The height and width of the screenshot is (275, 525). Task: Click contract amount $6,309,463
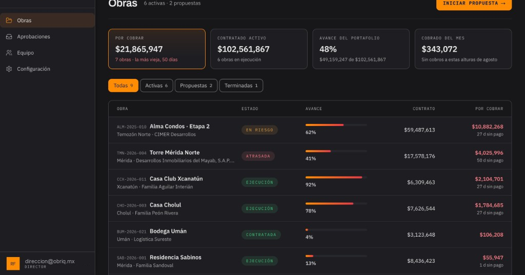point(421,182)
